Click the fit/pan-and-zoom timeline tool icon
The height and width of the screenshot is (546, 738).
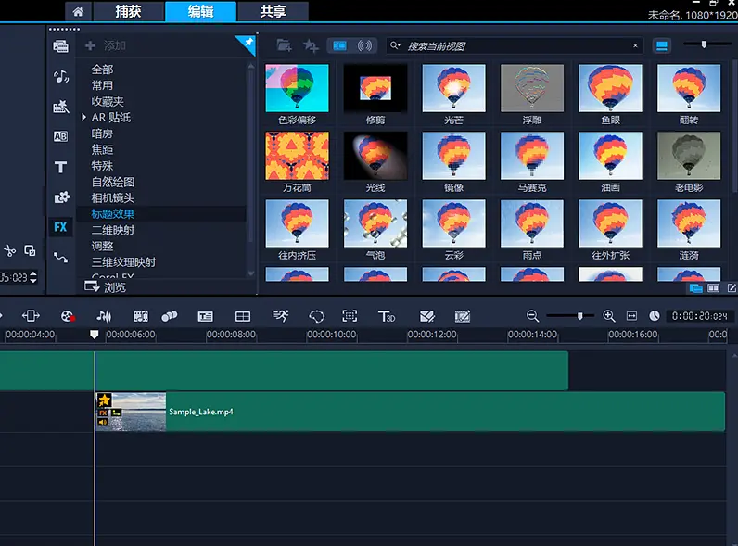click(x=32, y=316)
